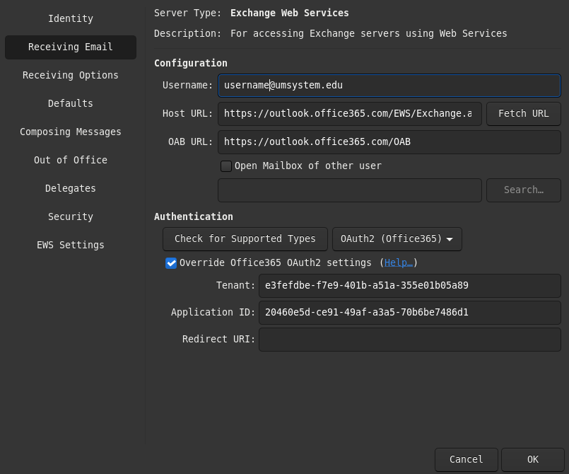Select the Delegates page

tap(71, 188)
